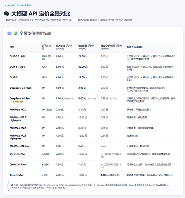Select the DeepSeek-V4-Flash model name

pos(21,88)
